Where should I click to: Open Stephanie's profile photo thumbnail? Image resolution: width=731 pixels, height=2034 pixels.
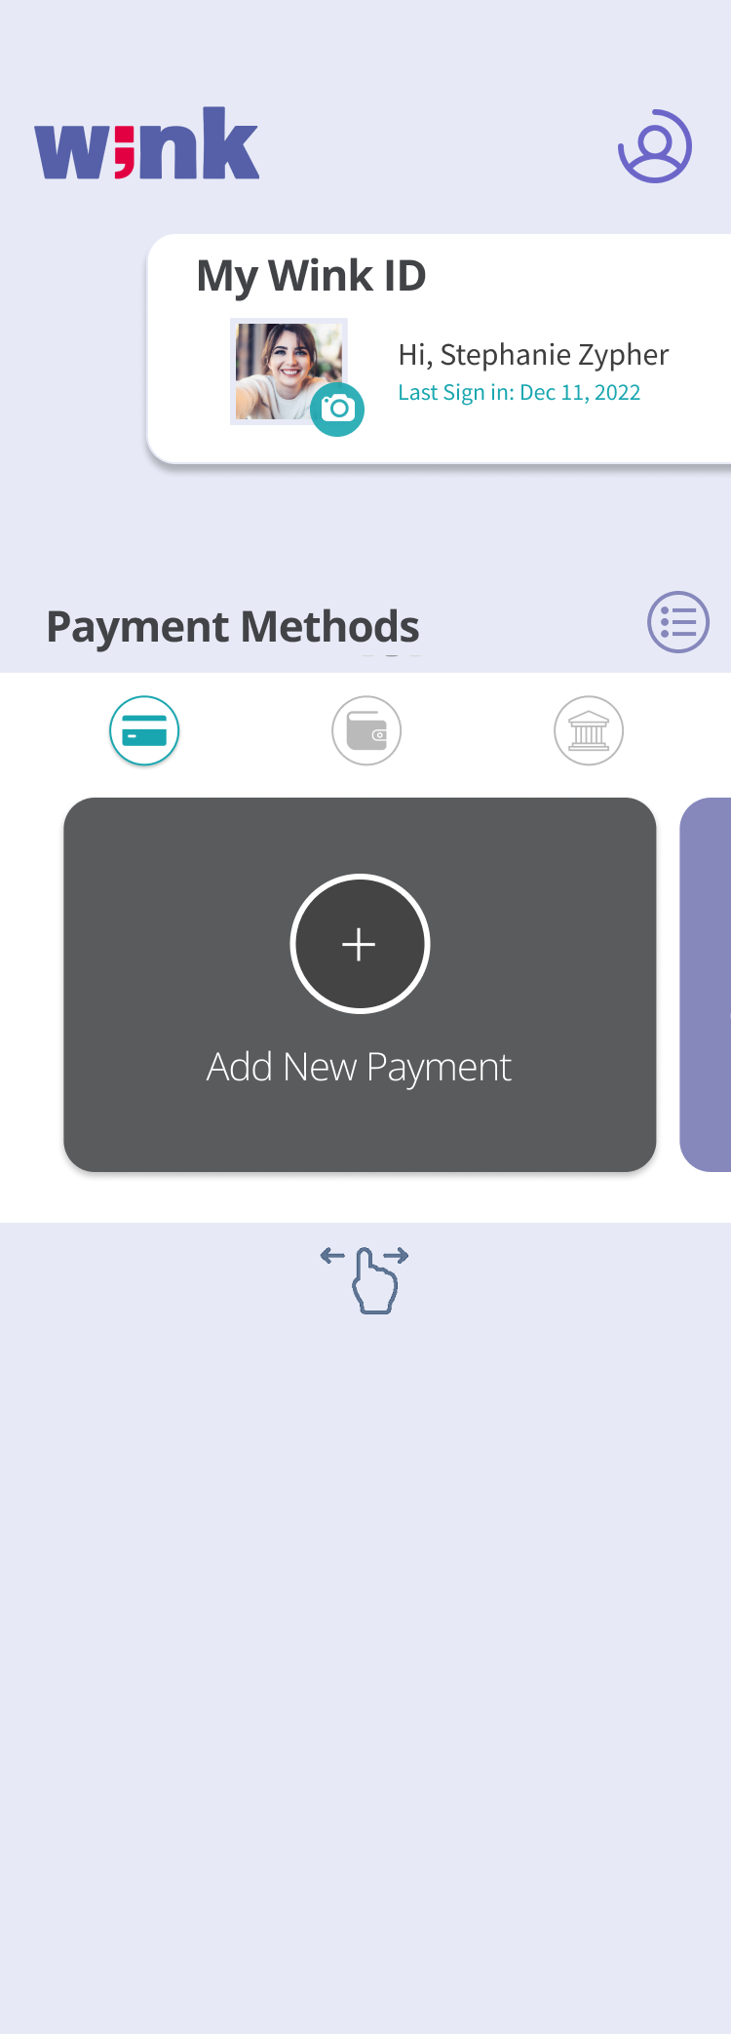(x=288, y=372)
